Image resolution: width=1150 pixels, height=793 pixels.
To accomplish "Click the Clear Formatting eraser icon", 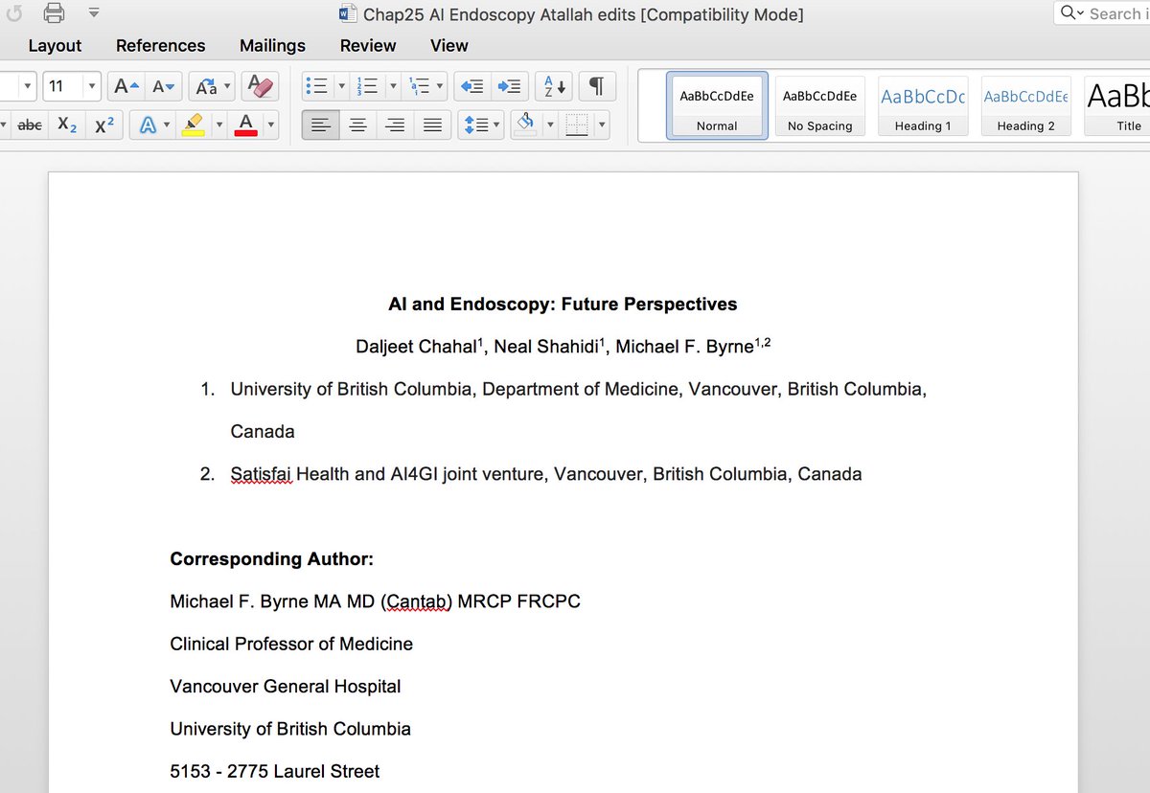I will [260, 86].
